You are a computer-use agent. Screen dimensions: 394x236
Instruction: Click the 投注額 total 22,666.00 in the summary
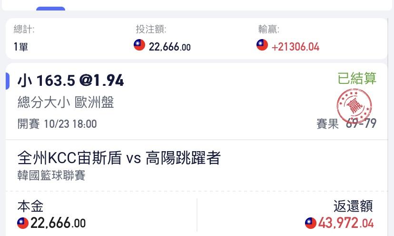coord(169,47)
